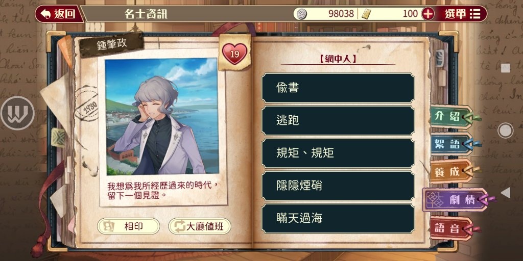Tap the Android square recent-apps icon

click(x=505, y=68)
